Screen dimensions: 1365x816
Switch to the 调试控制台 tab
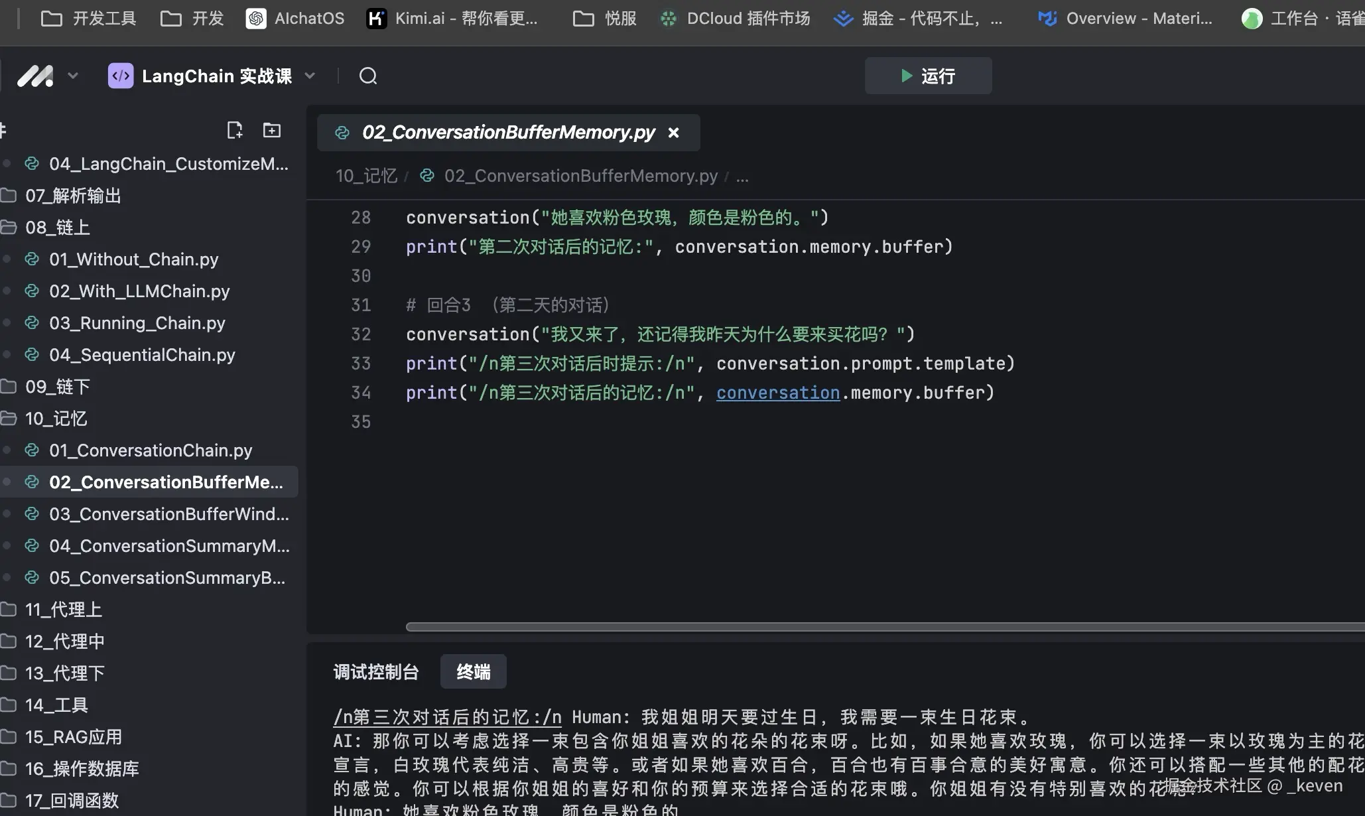376,672
